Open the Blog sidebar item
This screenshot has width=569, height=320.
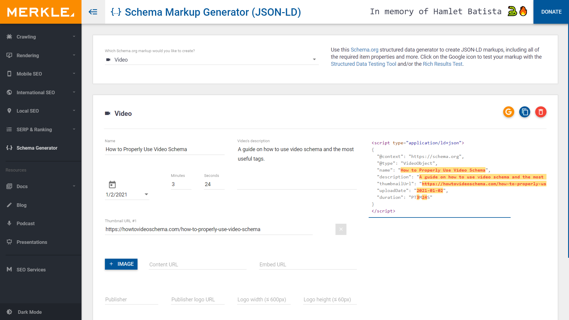pyautogui.click(x=21, y=205)
